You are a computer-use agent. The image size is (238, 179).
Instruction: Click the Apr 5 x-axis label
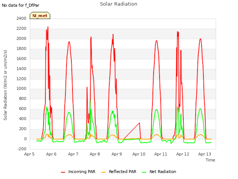point(29,154)
